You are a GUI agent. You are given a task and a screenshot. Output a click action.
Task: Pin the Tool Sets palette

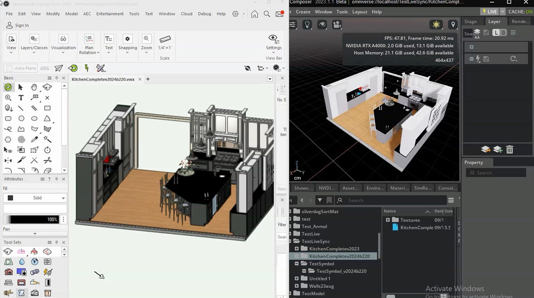coord(56,242)
